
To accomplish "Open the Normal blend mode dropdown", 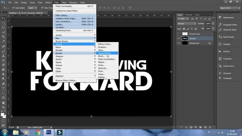I will (x=186, y=23).
